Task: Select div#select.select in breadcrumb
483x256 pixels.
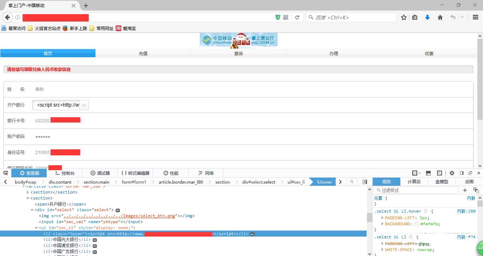Action: point(258,182)
